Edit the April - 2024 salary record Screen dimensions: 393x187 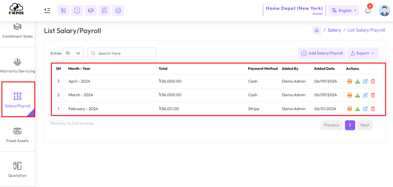pos(365,81)
